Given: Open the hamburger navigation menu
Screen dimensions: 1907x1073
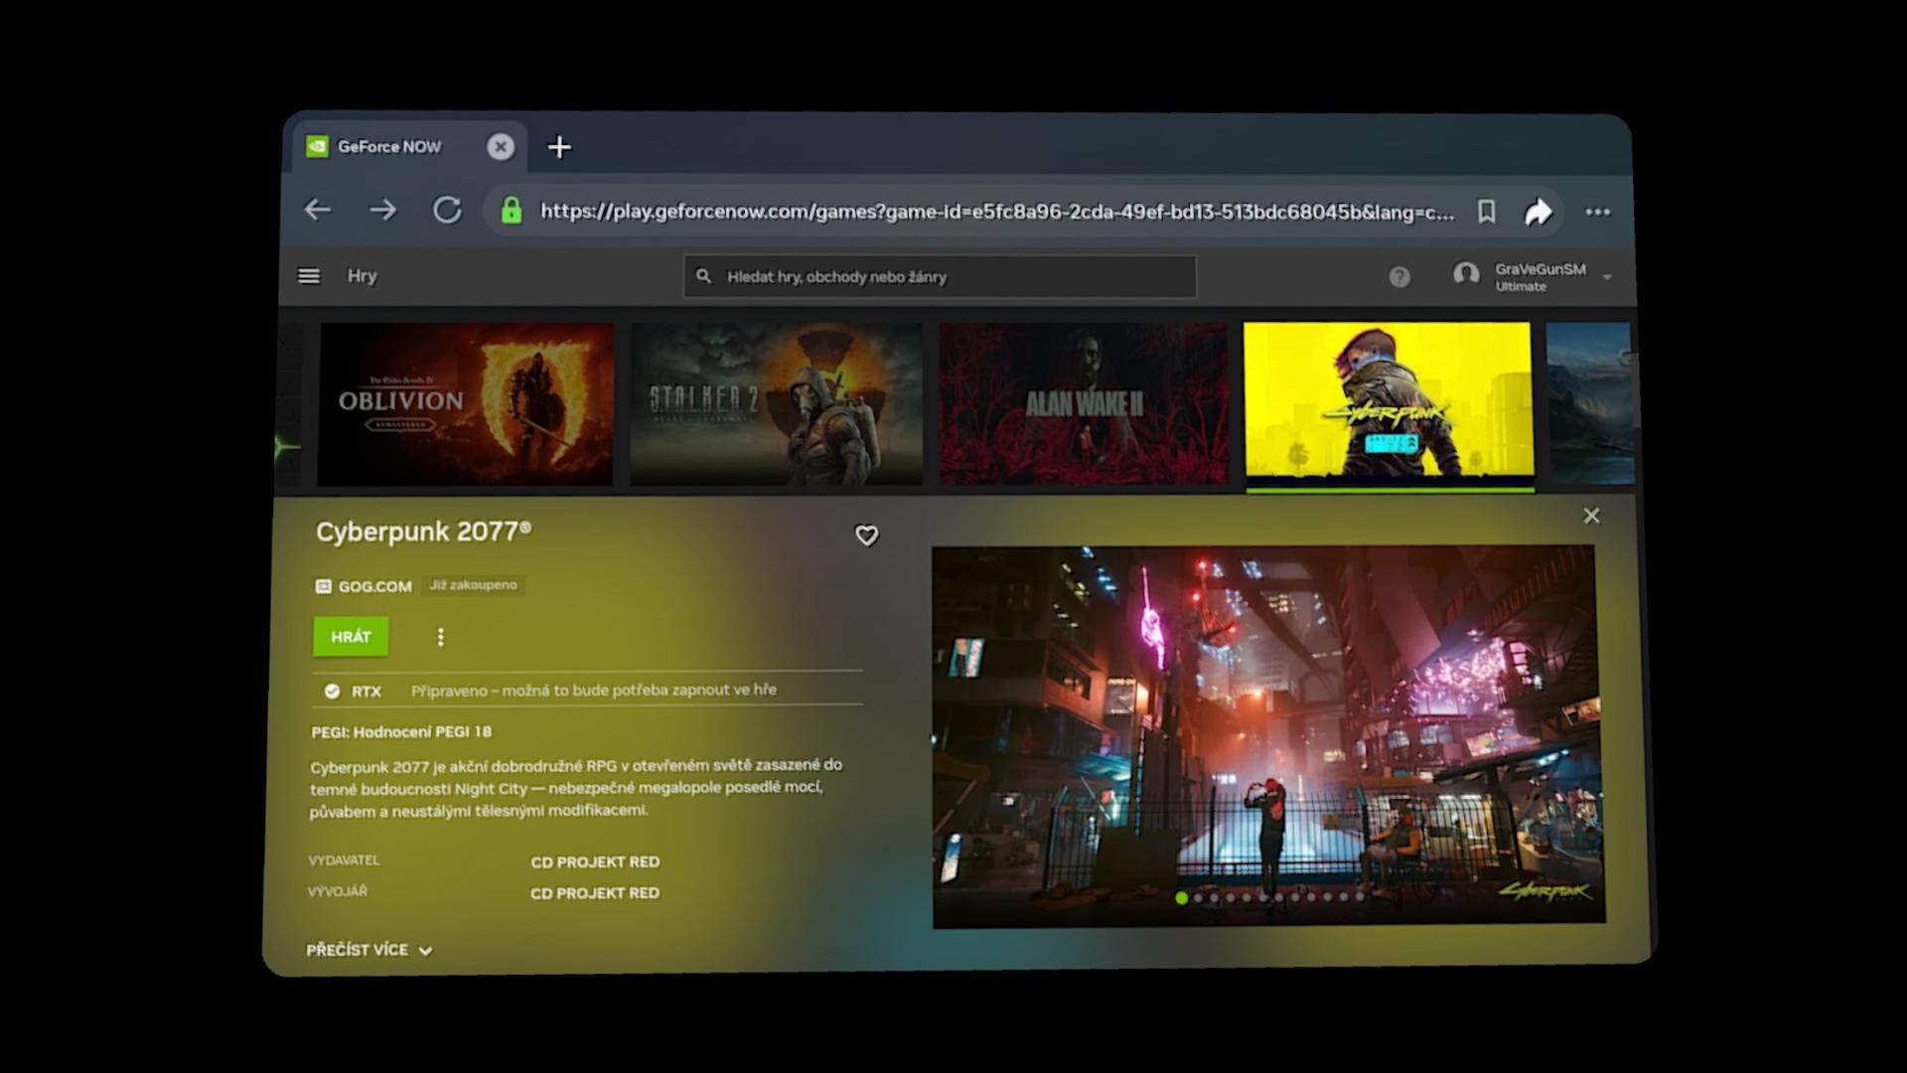Looking at the screenshot, I should pos(309,276).
